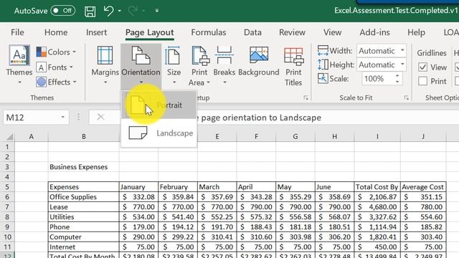Increase Scale with the up spinner

[x=397, y=76]
